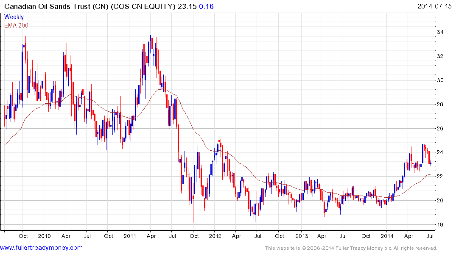This screenshot has height=254, width=456.
Task: Click the 'COS CN EQUITY' ticker text
Action: pos(143,6)
